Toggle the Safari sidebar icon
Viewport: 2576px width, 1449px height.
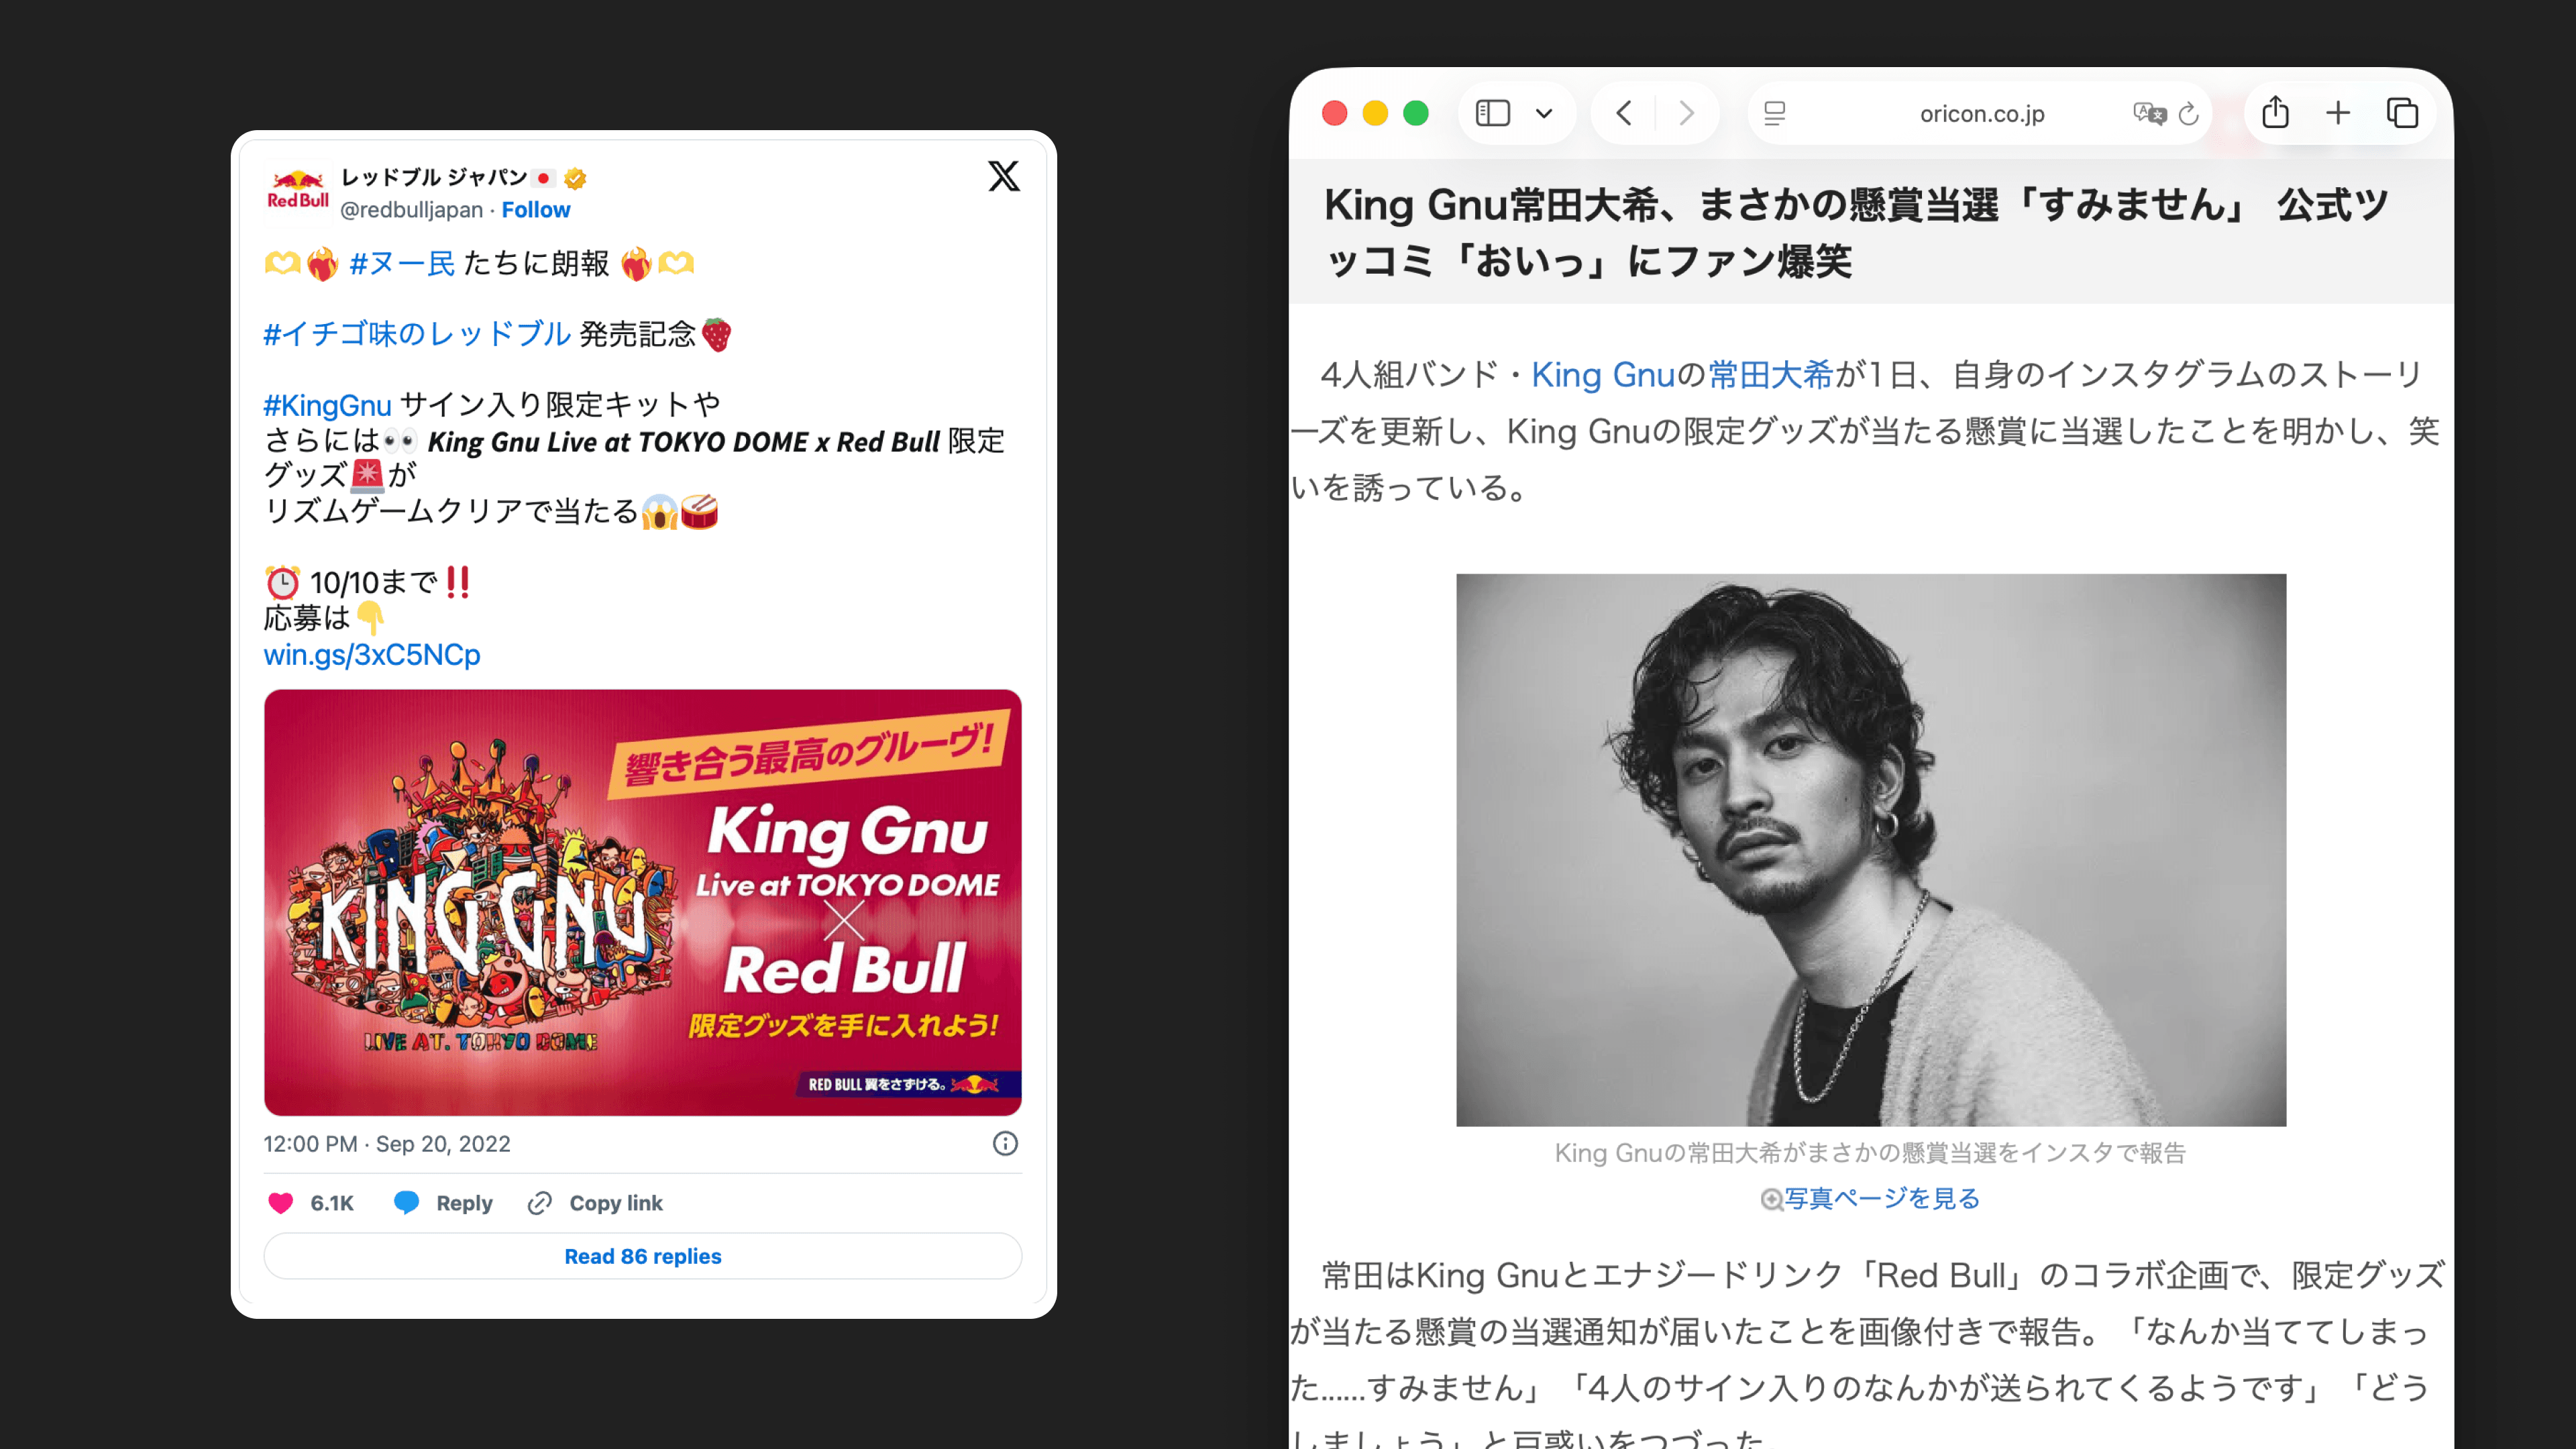[x=1492, y=113]
